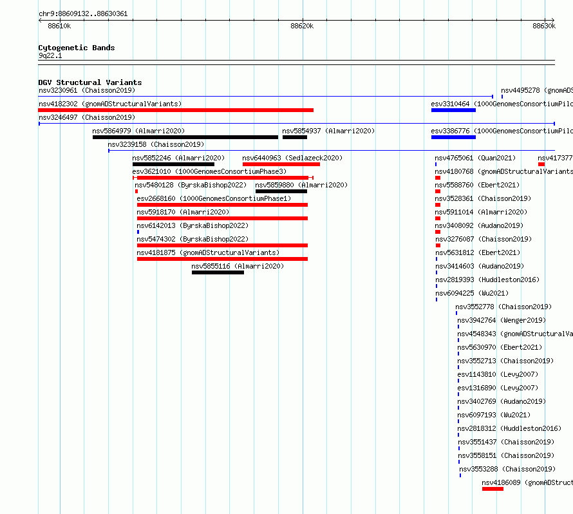Open the nsv2819393 (Huddleston2016) label
Image resolution: width=573 pixels, height=514 pixels.
coord(487,280)
